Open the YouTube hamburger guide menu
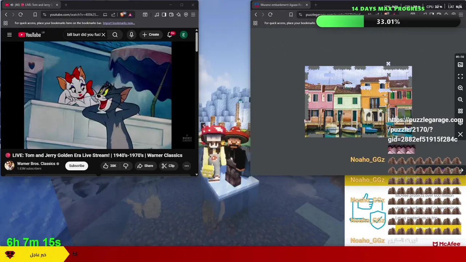The height and width of the screenshot is (262, 466). click(9, 35)
